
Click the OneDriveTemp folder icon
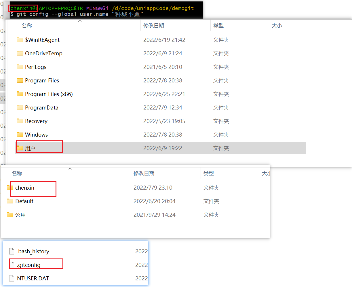(x=20, y=53)
